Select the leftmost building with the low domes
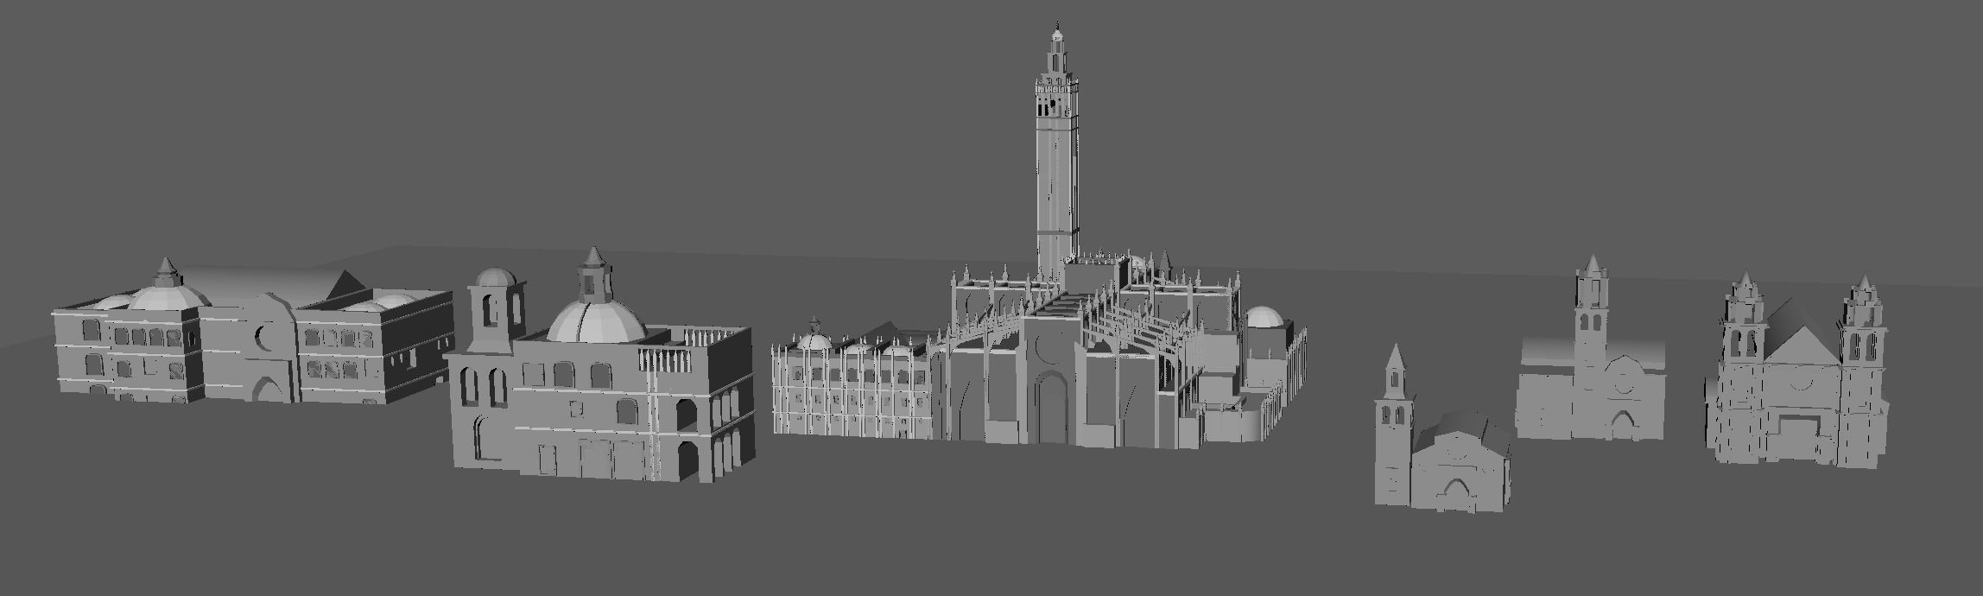 click(253, 333)
